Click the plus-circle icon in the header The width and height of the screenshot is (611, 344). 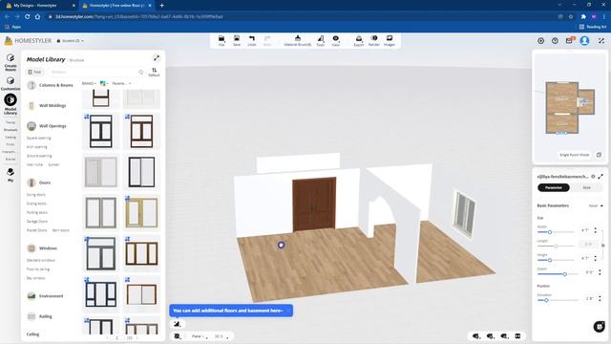[x=541, y=40]
